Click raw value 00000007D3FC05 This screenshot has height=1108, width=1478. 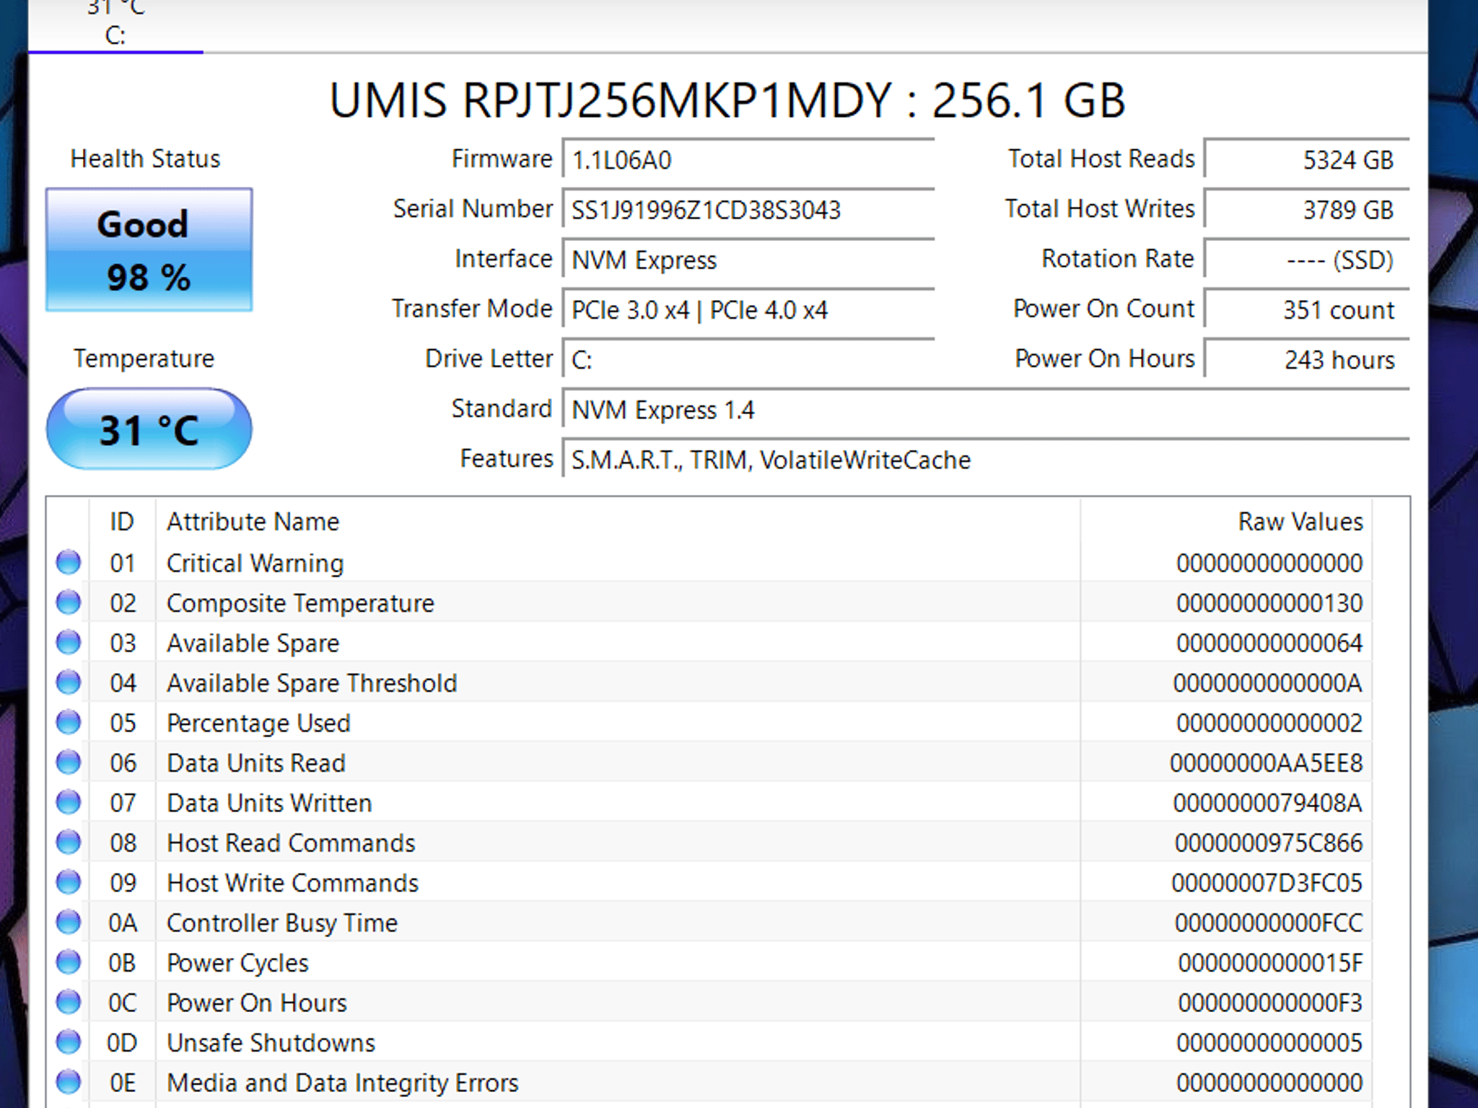tap(1267, 883)
